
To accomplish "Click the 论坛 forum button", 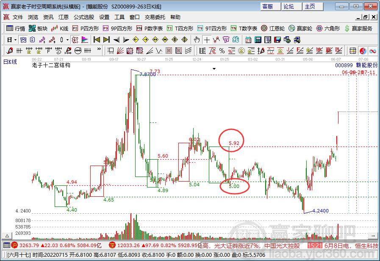I will pos(292,6).
